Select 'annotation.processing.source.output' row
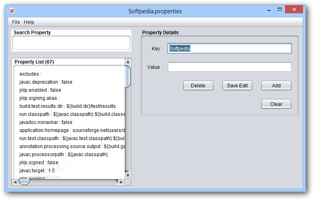Image resolution: width=314 pixels, height=200 pixels. click(72, 146)
